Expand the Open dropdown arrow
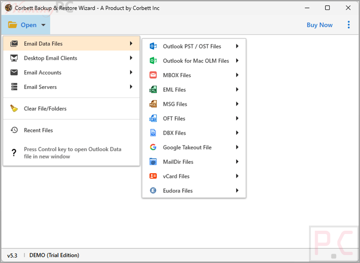This screenshot has height=263, width=360. tap(44, 25)
